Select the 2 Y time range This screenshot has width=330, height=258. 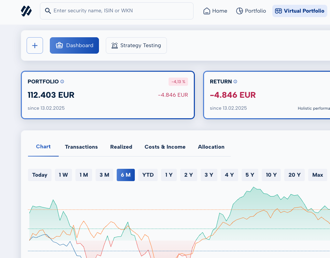[x=189, y=175]
